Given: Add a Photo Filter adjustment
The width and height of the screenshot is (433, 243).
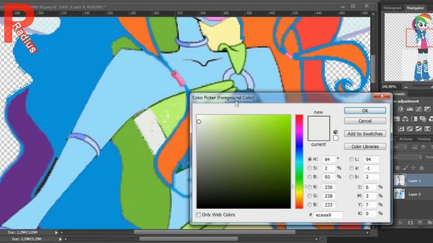Looking at the screenshot, I should pyautogui.click(x=423, y=119).
